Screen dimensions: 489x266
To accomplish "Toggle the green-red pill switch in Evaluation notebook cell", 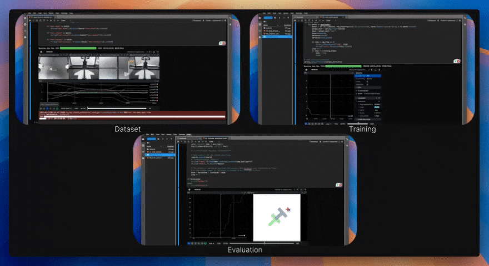I will [x=339, y=185].
